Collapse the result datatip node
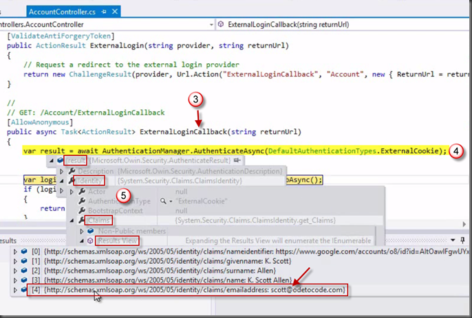Viewport: 472px width, 318px height. tap(52, 161)
